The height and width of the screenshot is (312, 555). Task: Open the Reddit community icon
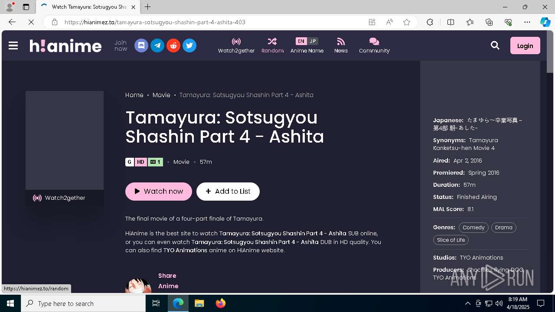tap(173, 45)
